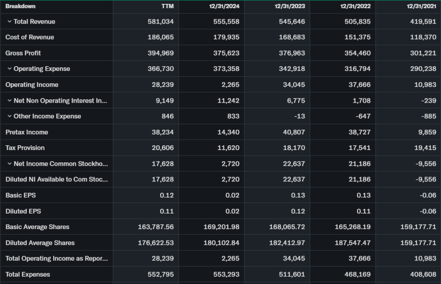Click the Tax Provision row label

[x=25, y=148]
